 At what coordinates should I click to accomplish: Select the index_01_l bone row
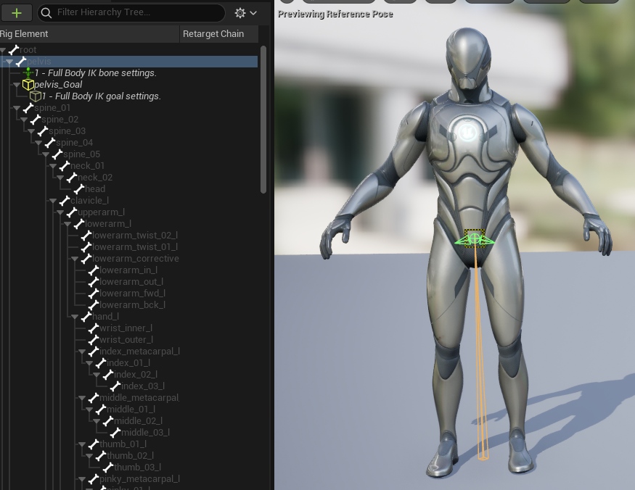coord(128,363)
